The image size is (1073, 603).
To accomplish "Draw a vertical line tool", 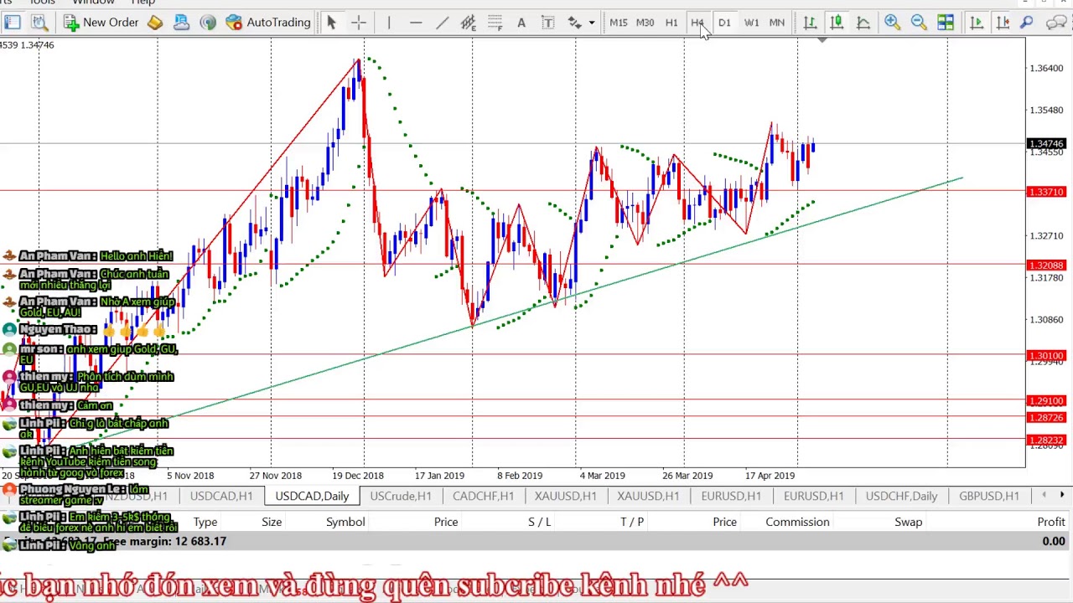I will (389, 23).
